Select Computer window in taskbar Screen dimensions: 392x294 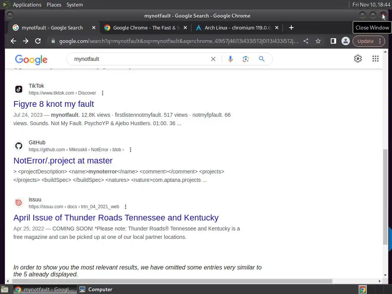pos(96,289)
